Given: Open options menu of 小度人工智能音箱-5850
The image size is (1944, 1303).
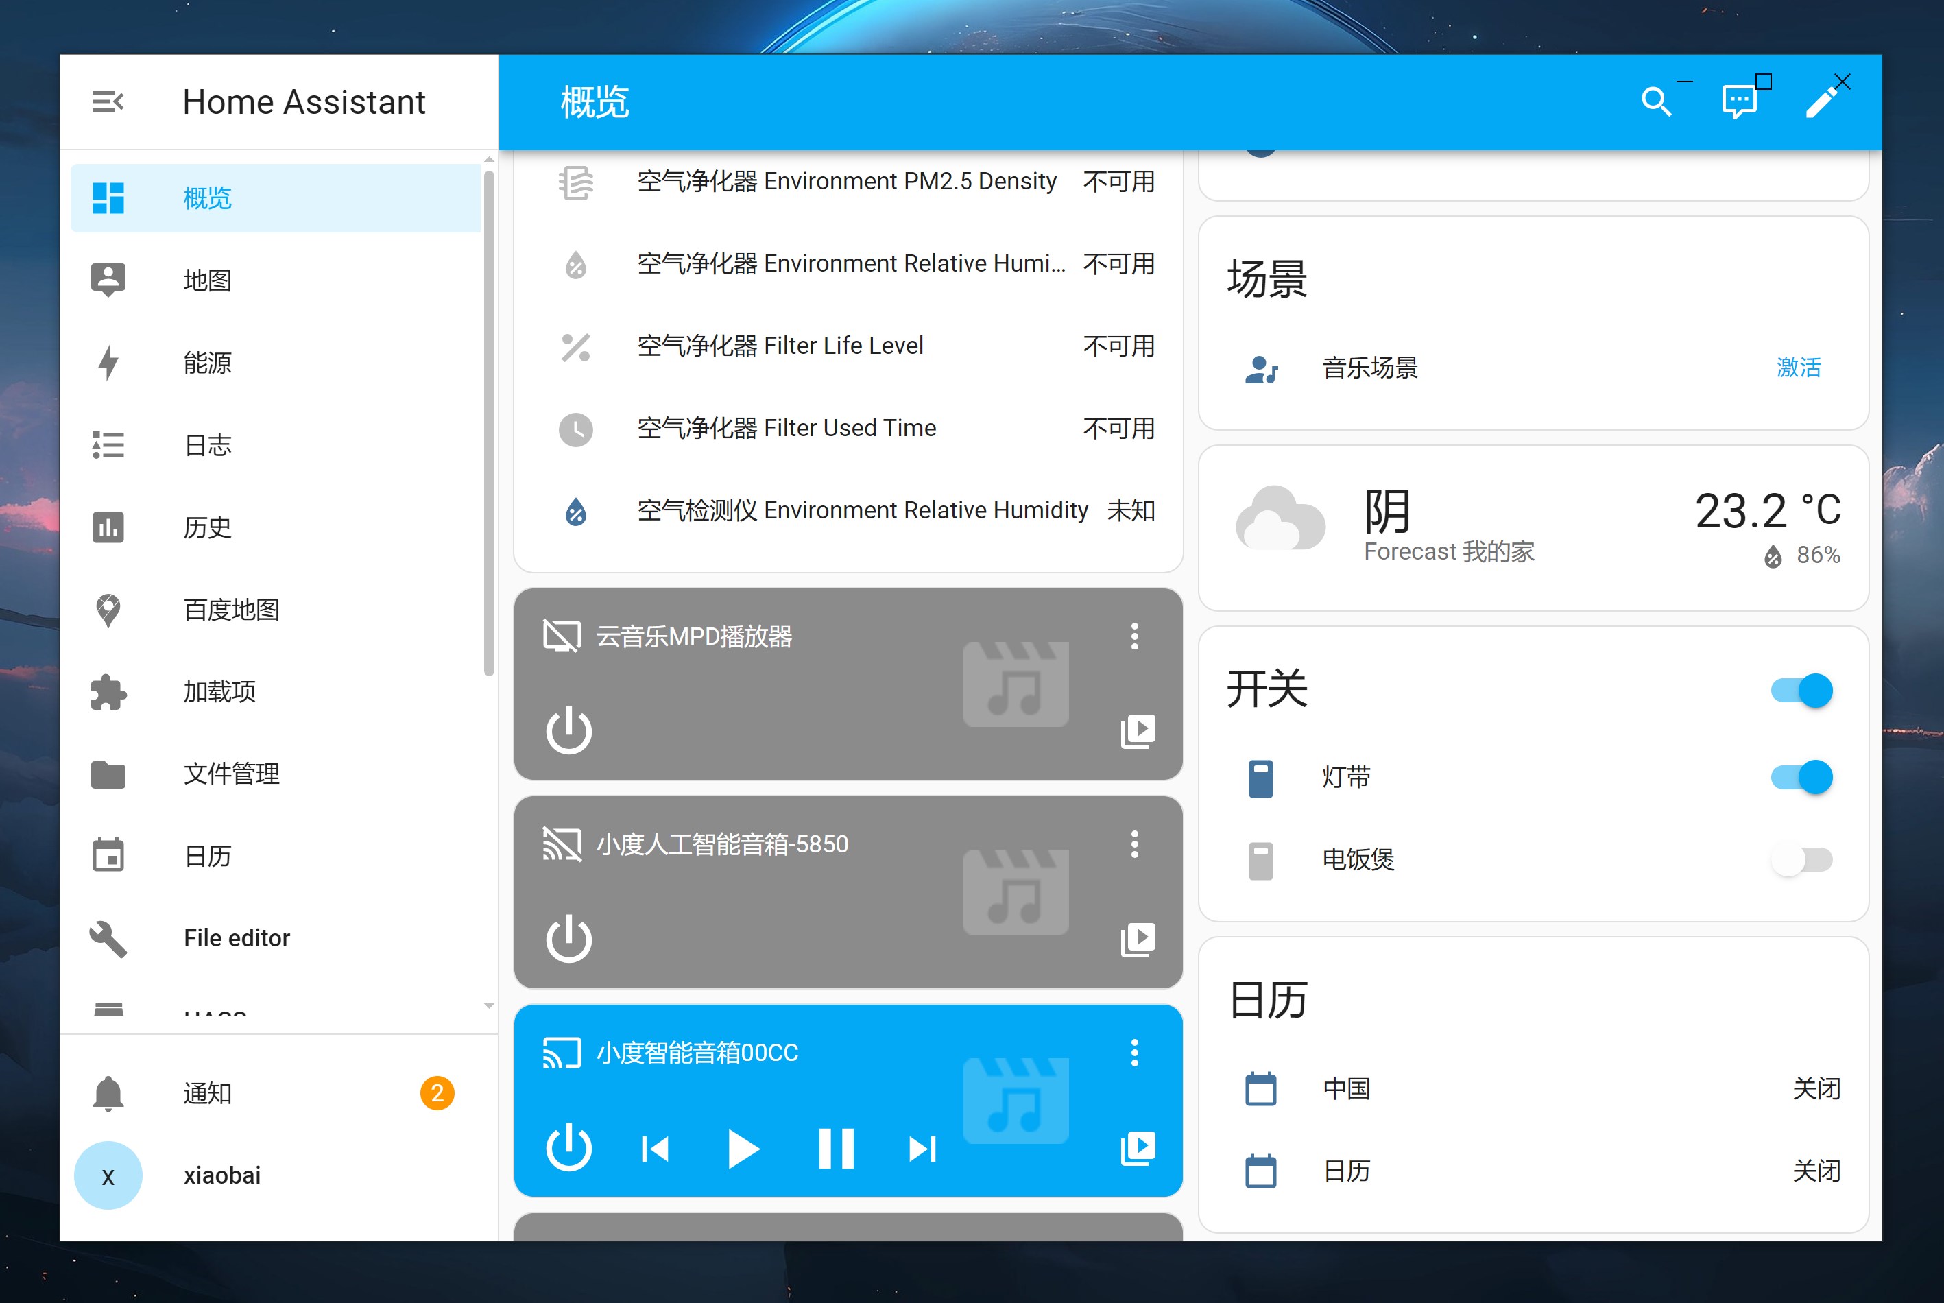Looking at the screenshot, I should pyautogui.click(x=1133, y=844).
